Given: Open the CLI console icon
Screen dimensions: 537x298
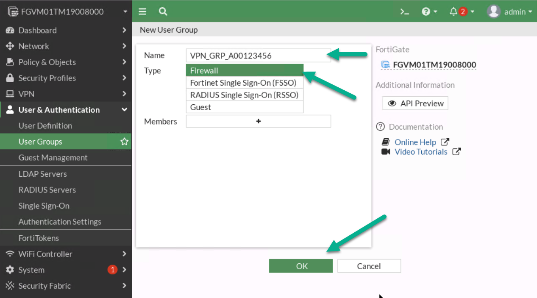Looking at the screenshot, I should (x=405, y=12).
